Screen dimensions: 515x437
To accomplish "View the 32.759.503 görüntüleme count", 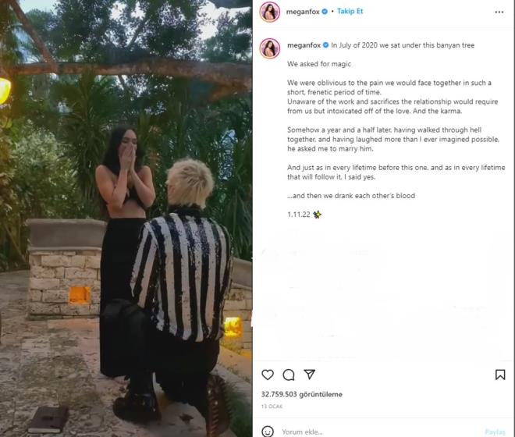I will [x=301, y=394].
